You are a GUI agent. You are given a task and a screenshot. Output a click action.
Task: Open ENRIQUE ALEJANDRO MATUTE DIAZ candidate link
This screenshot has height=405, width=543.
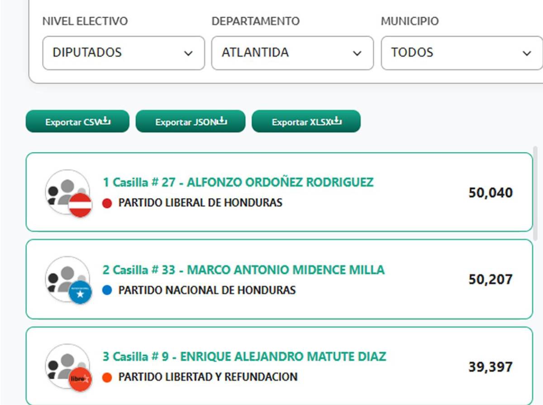point(244,357)
